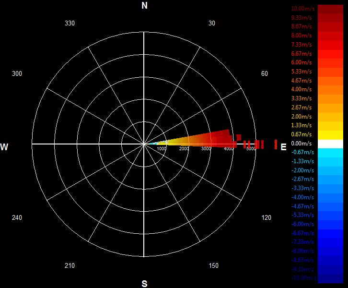Select the 330 degree bearing label
Screen dimensions: 348x288
(x=70, y=23)
